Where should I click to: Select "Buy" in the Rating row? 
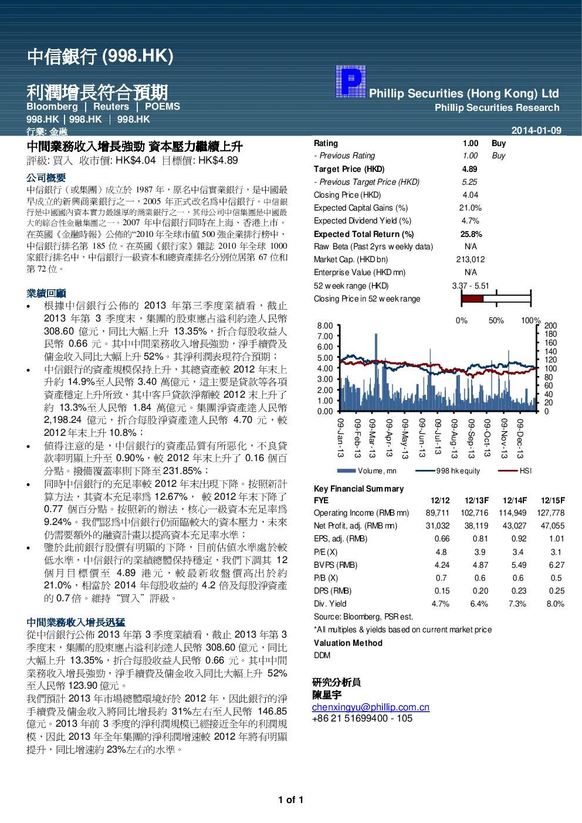coord(499,143)
